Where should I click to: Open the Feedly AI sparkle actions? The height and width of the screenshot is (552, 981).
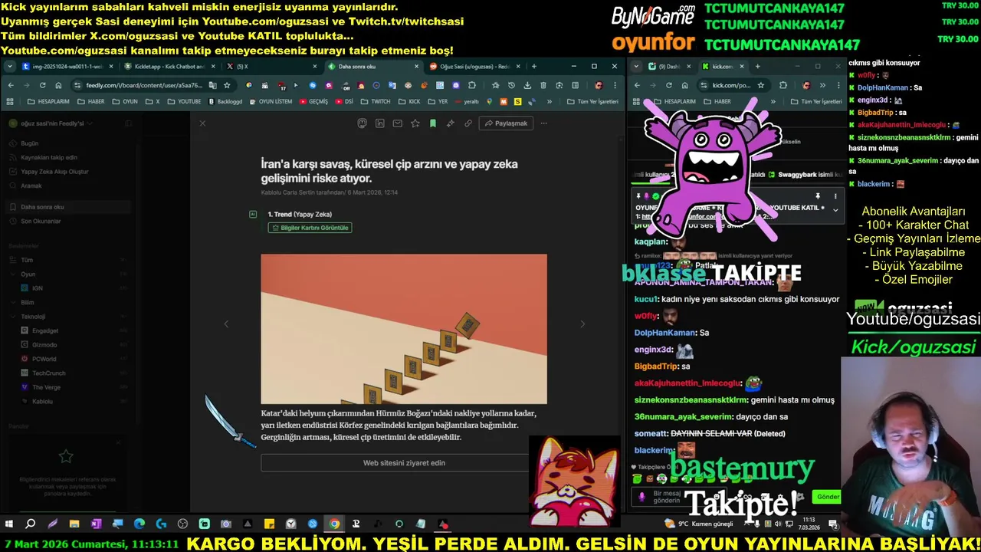pos(451,123)
